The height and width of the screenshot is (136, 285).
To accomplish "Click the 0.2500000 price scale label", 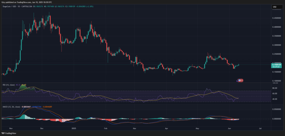I will [x=277, y=54].
